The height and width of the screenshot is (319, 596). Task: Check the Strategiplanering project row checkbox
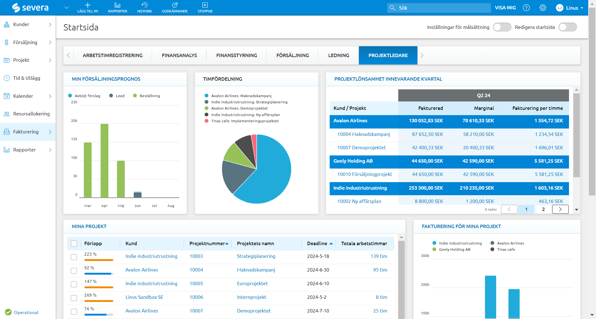click(x=74, y=257)
